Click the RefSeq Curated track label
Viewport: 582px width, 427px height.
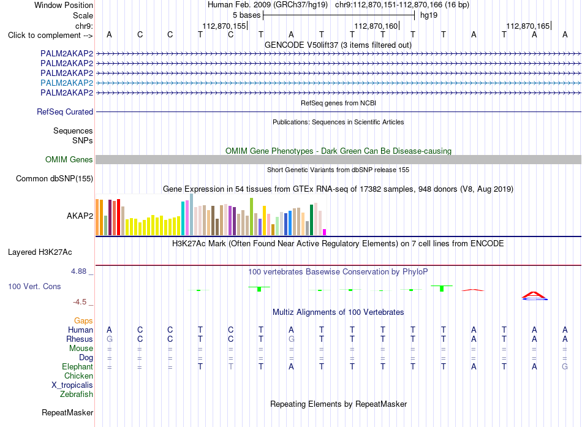click(x=65, y=111)
